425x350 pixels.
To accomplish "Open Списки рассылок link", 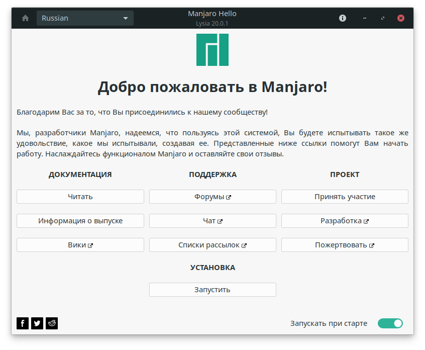I will (212, 245).
